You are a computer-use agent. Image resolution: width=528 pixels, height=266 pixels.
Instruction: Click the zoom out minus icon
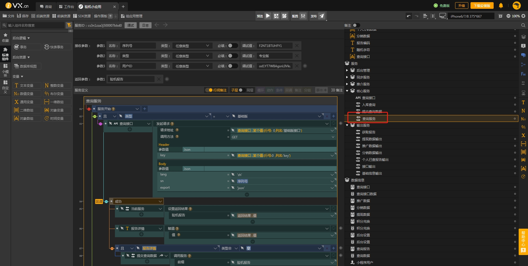pyautogui.click(x=508, y=16)
